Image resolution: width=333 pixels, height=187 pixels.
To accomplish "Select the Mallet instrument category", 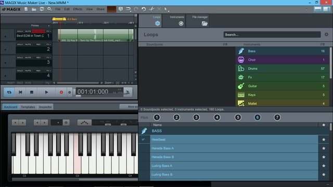I will pyautogui.click(x=283, y=103).
